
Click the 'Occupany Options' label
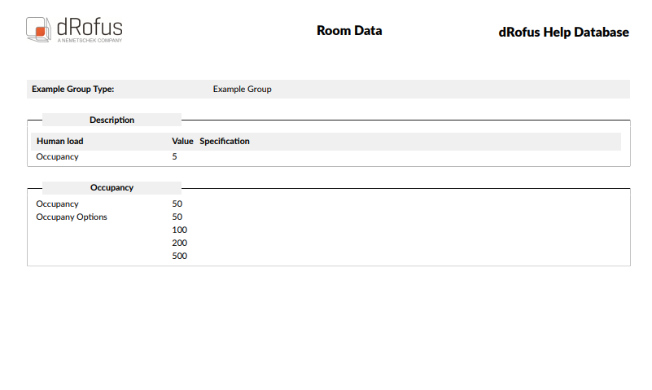point(72,217)
